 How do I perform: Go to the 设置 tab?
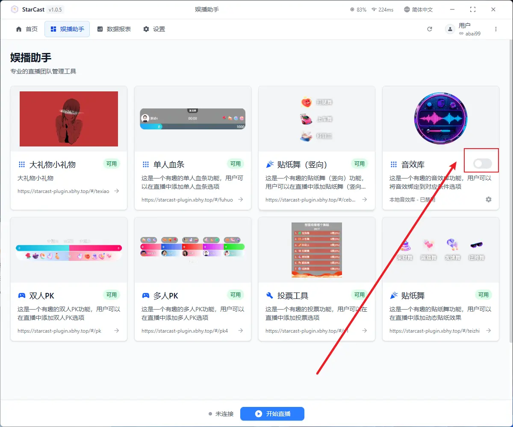pos(154,29)
